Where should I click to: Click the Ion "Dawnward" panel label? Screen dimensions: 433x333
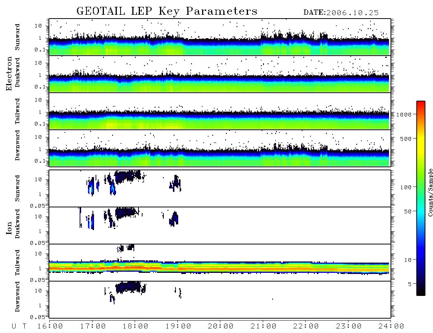tap(17, 297)
